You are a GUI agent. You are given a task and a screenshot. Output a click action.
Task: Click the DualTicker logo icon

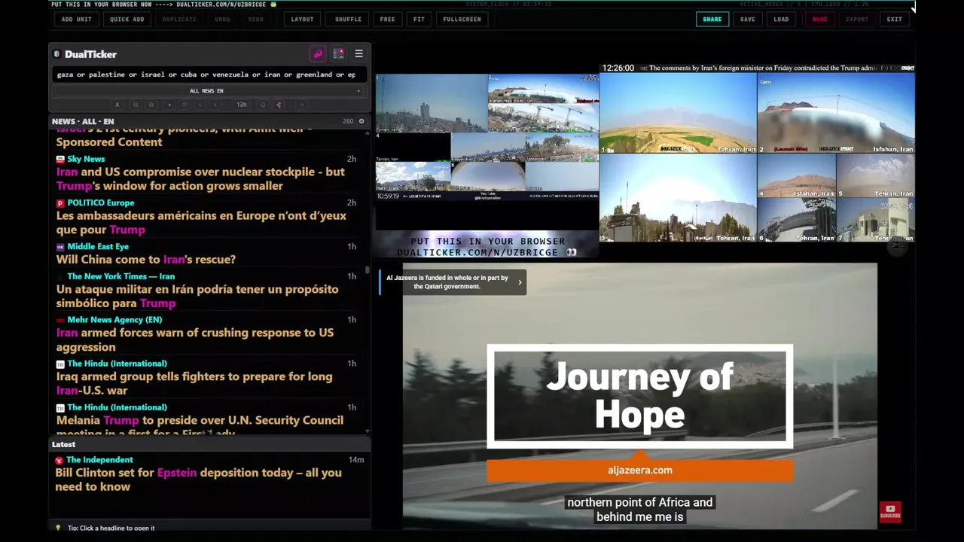click(x=56, y=54)
